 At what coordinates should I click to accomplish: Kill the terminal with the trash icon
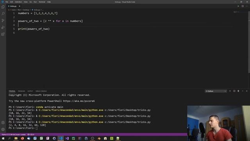point(238,91)
